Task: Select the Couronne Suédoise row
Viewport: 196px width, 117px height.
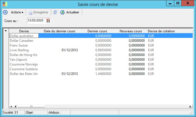Action: click(101, 69)
